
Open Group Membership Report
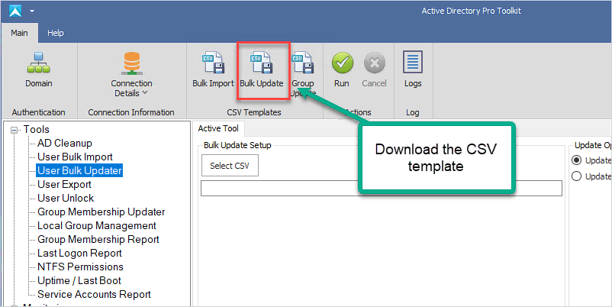[x=98, y=239]
